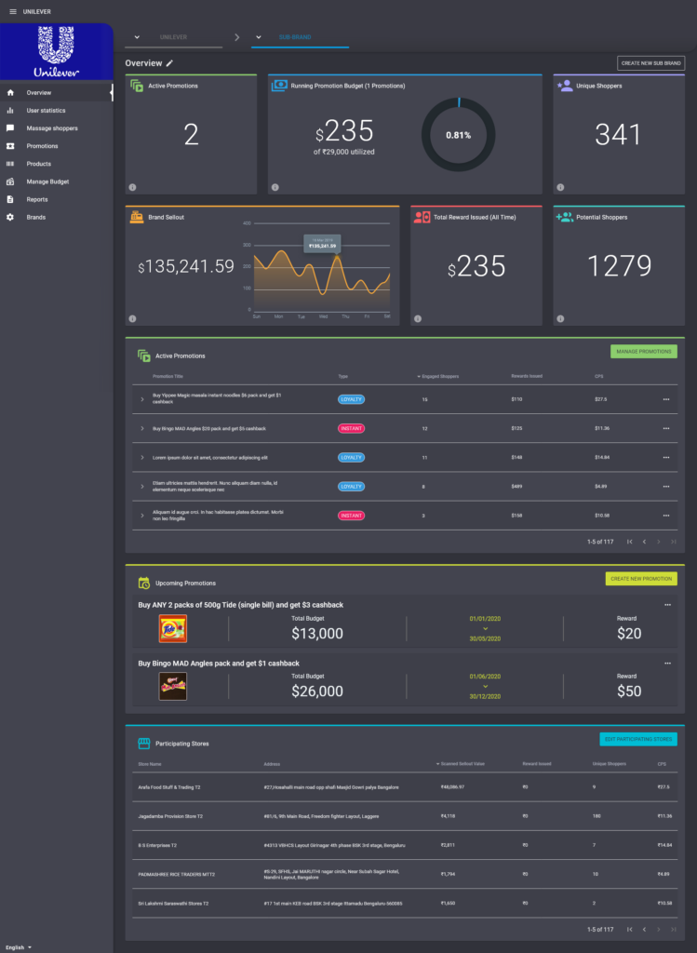This screenshot has width=697, height=953.
Task: Click CREATE NEW SUB BRAND button
Action: [x=650, y=63]
